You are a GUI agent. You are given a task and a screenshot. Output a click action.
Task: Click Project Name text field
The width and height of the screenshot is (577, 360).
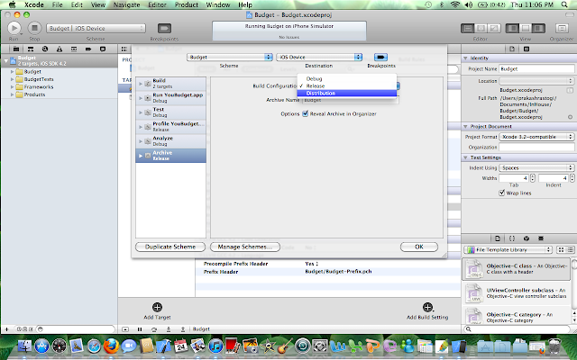click(536, 68)
